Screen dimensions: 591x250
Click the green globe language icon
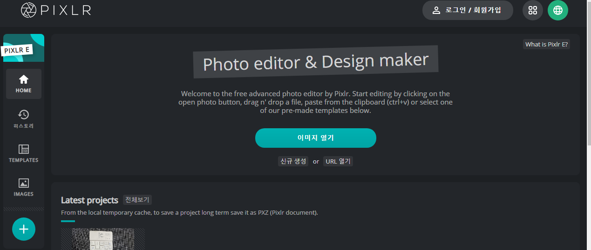pyautogui.click(x=558, y=10)
